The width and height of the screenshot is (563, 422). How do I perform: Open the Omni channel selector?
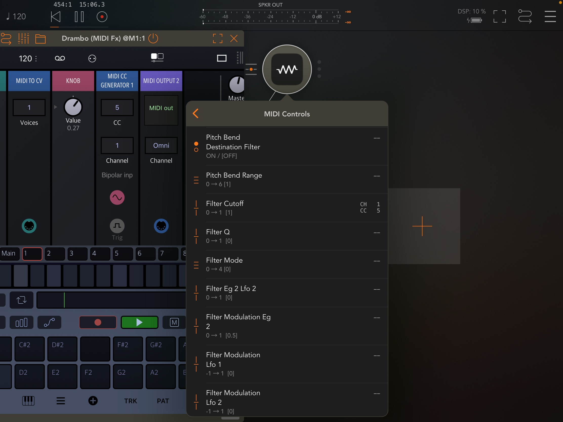coord(161,145)
